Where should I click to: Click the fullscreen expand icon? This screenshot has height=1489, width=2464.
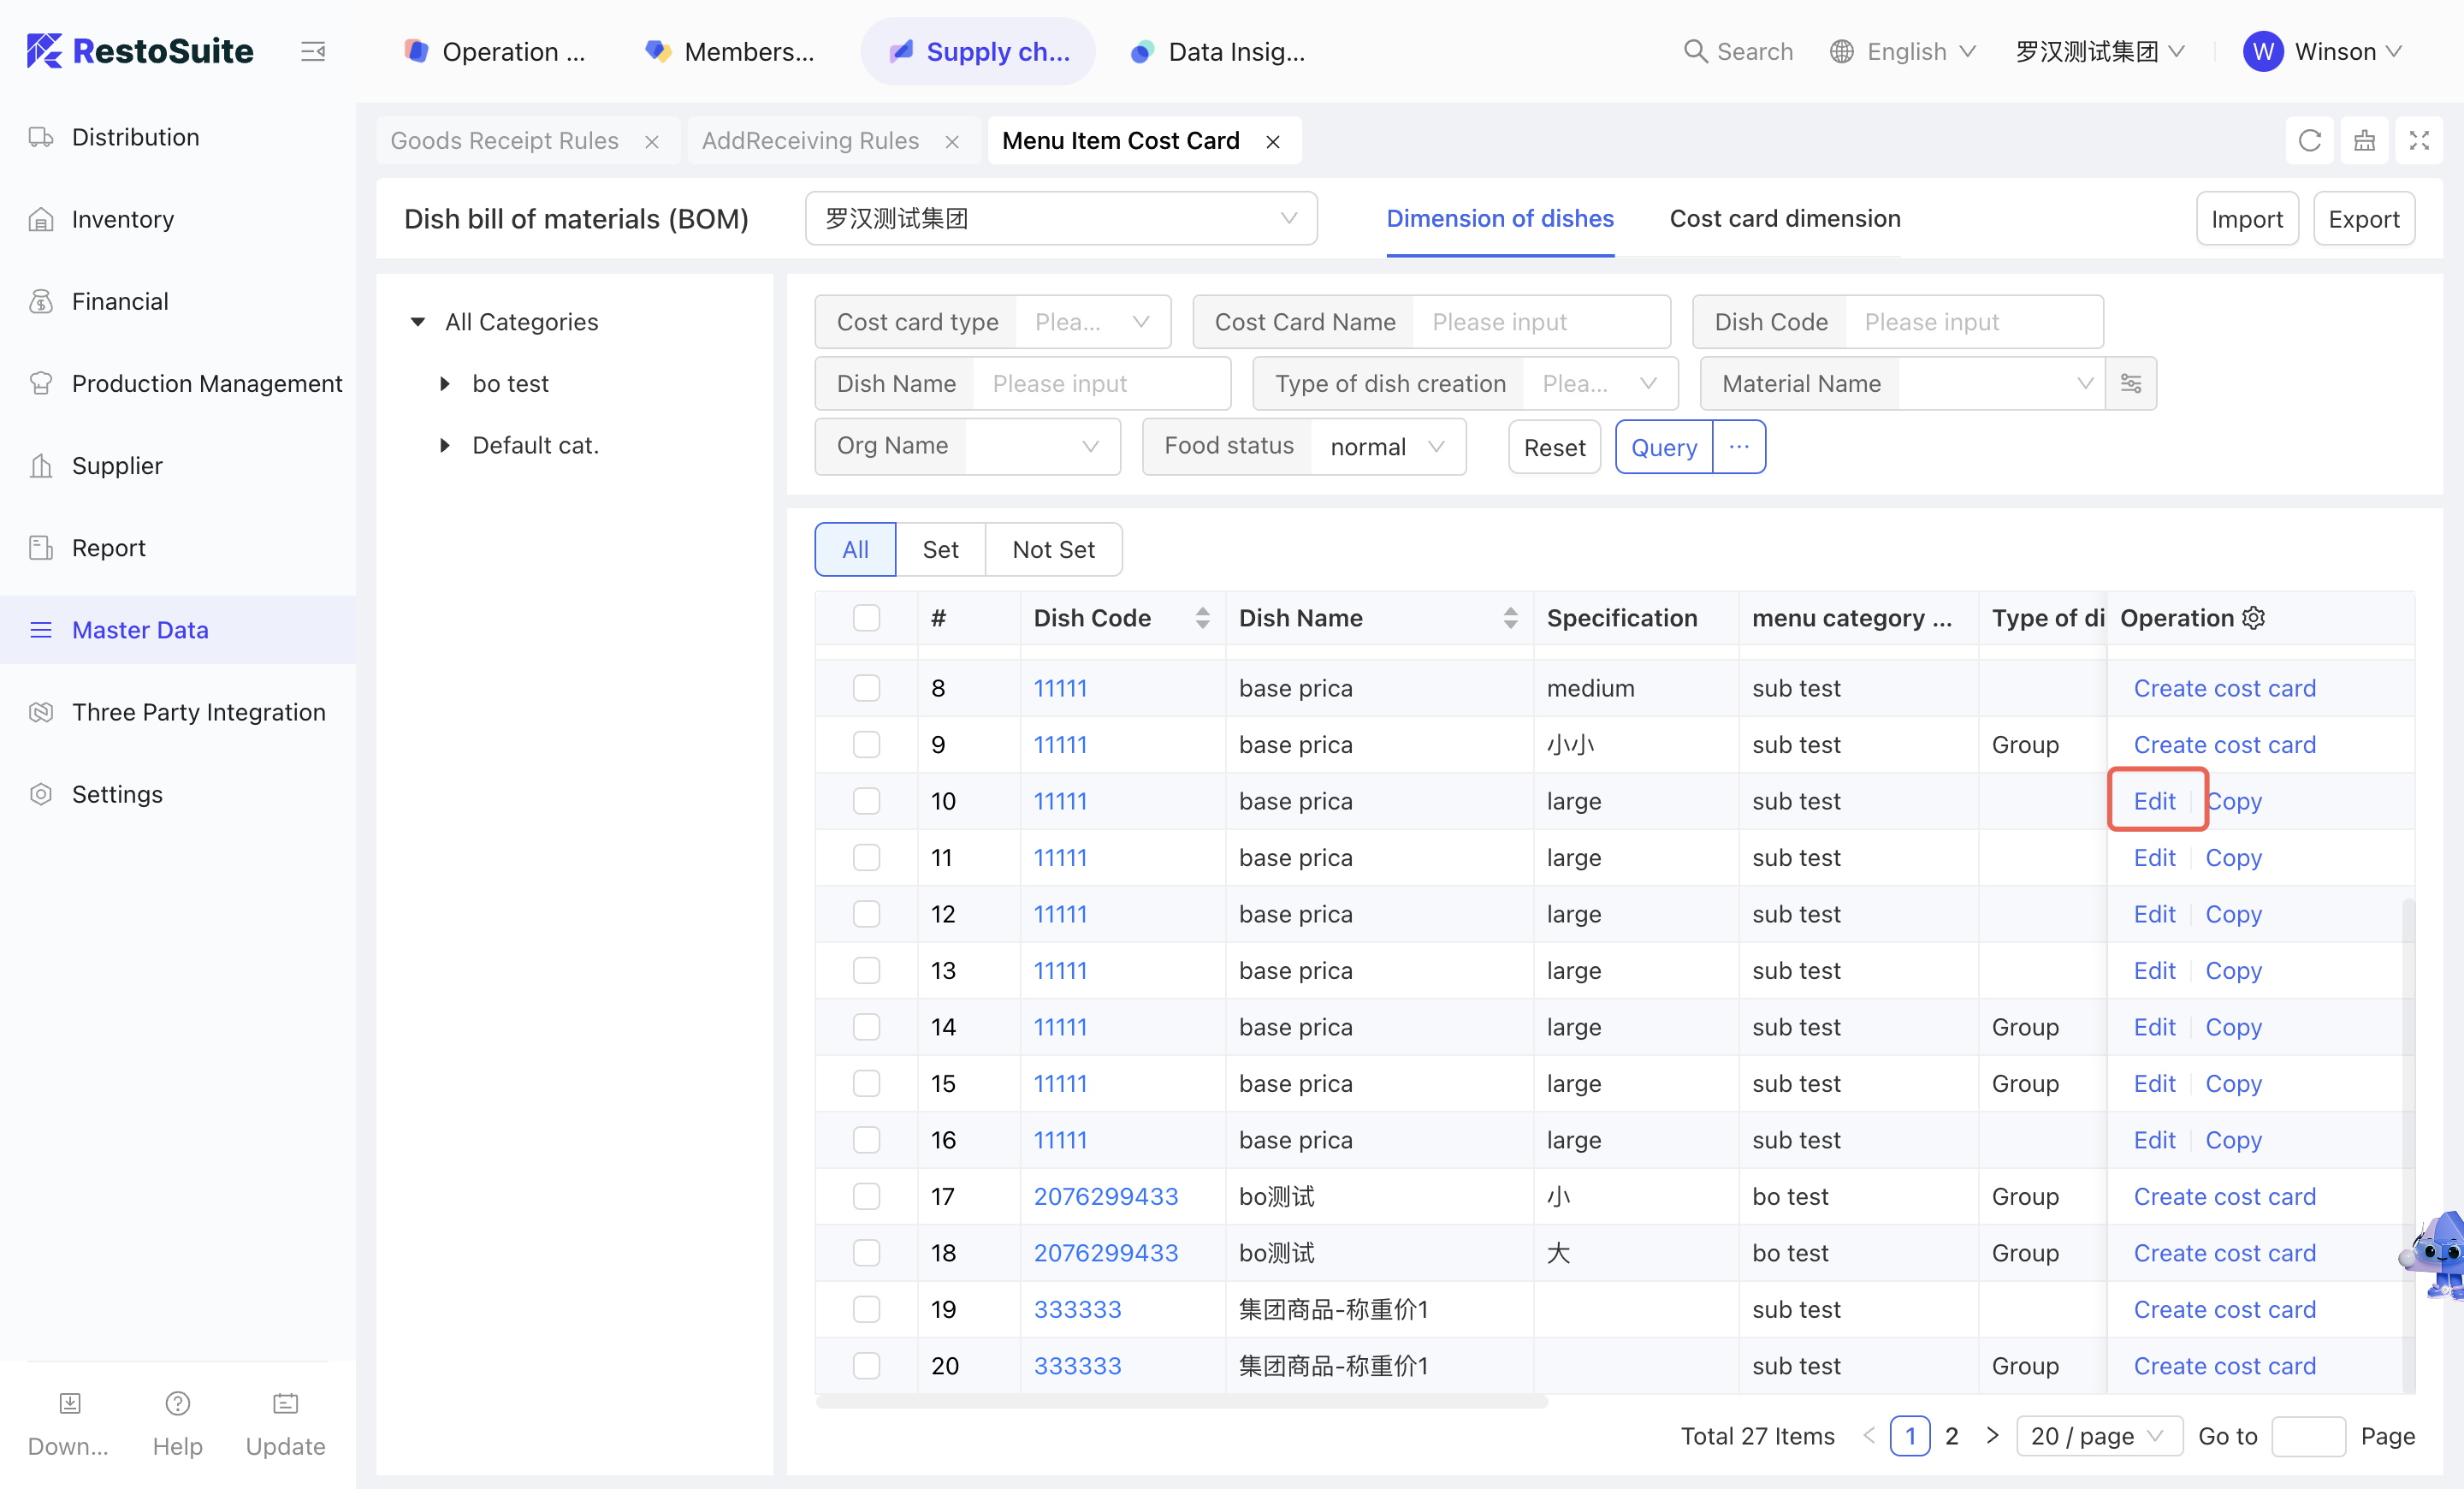pos(2418,141)
